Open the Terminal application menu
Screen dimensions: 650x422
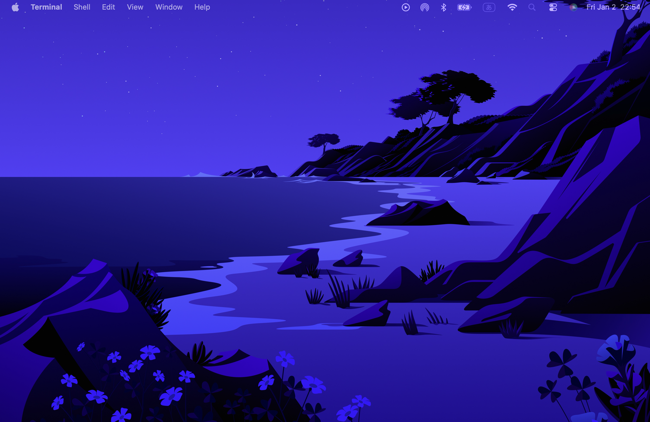click(x=46, y=7)
